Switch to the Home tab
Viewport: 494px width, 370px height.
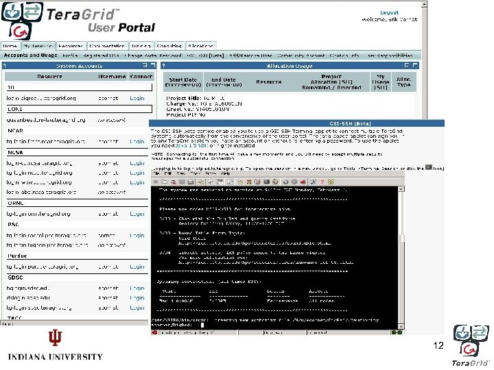point(10,46)
